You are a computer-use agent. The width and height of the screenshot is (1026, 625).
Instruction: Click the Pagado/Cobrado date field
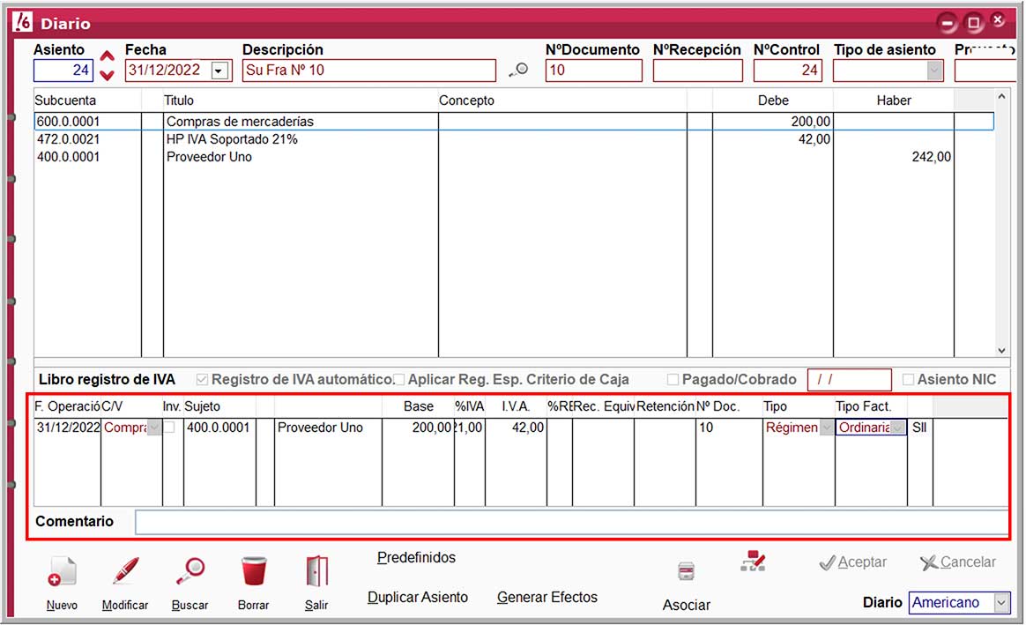point(850,380)
